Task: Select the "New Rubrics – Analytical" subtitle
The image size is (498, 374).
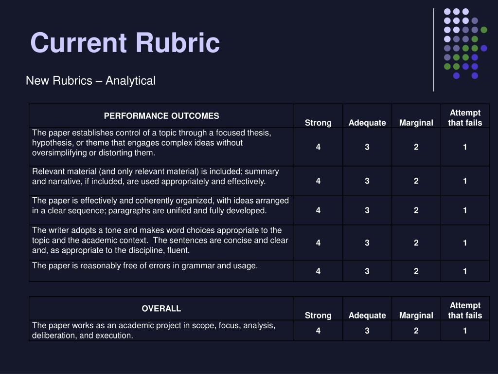Action: 90,80
